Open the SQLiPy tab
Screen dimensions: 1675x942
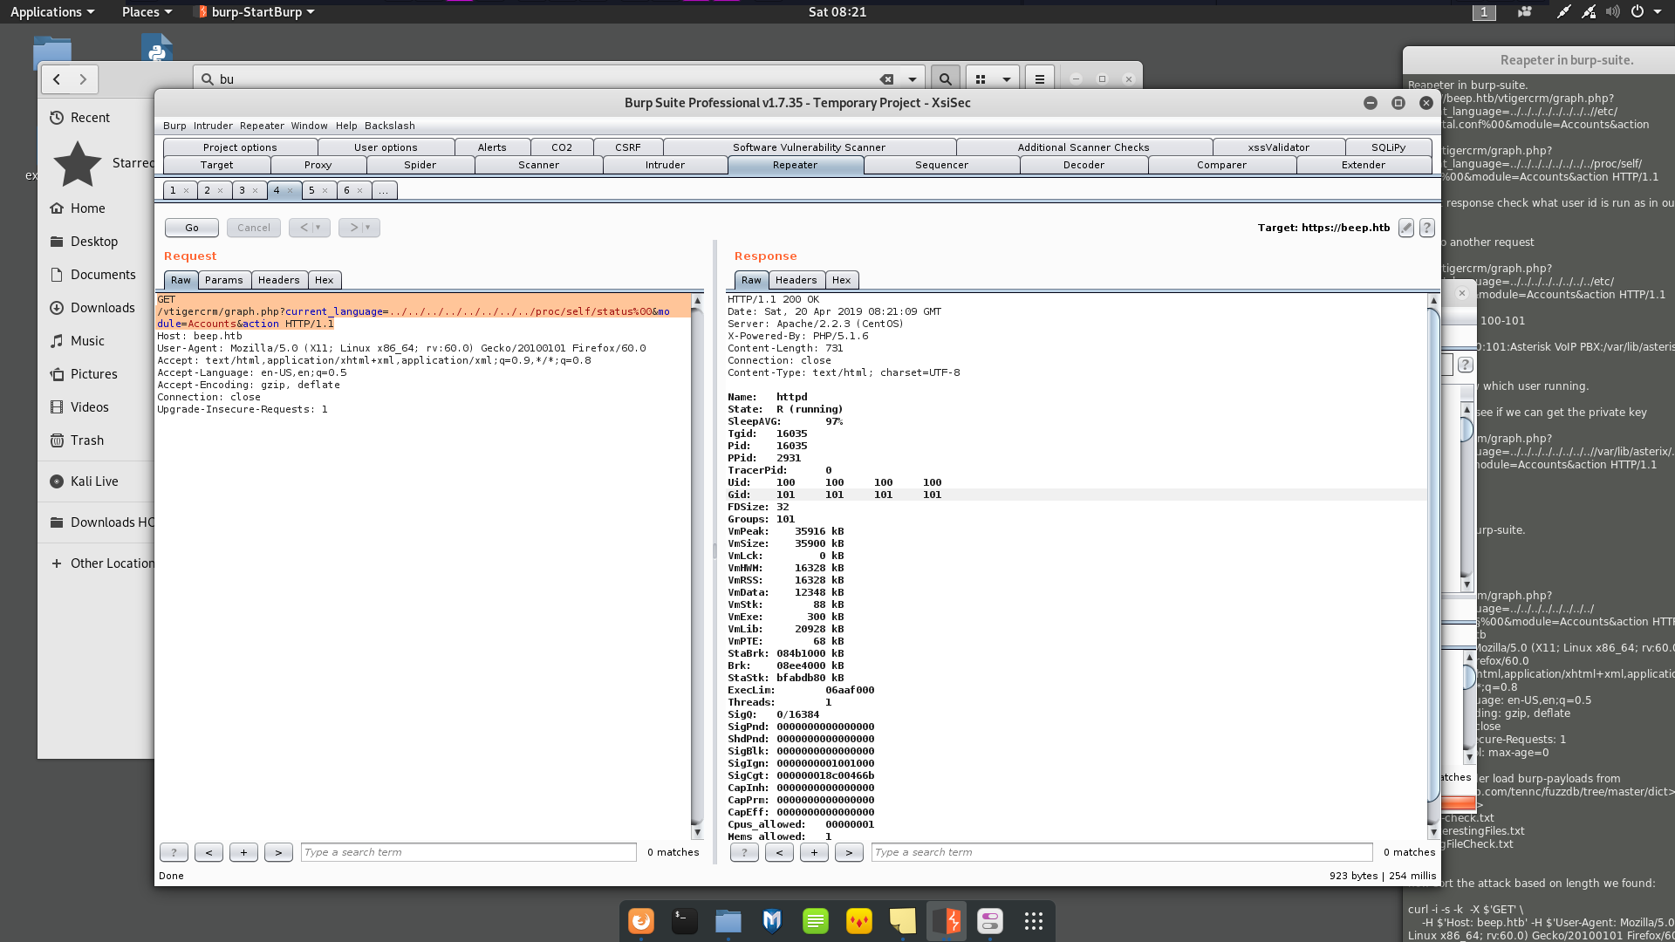tap(1388, 147)
